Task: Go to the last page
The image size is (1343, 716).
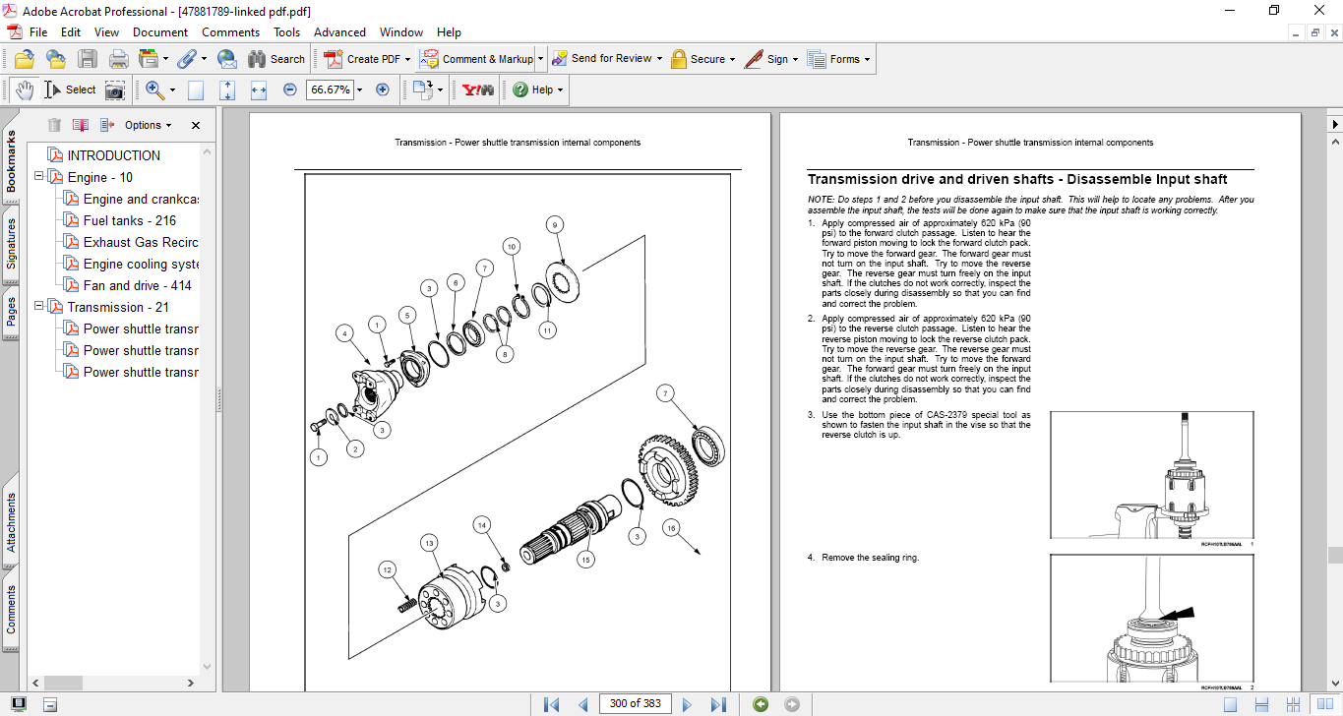Action: click(x=718, y=704)
